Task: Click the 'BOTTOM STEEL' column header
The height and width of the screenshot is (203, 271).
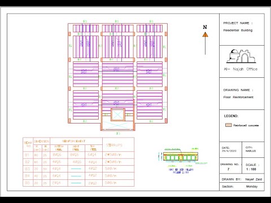Action: click(59, 148)
